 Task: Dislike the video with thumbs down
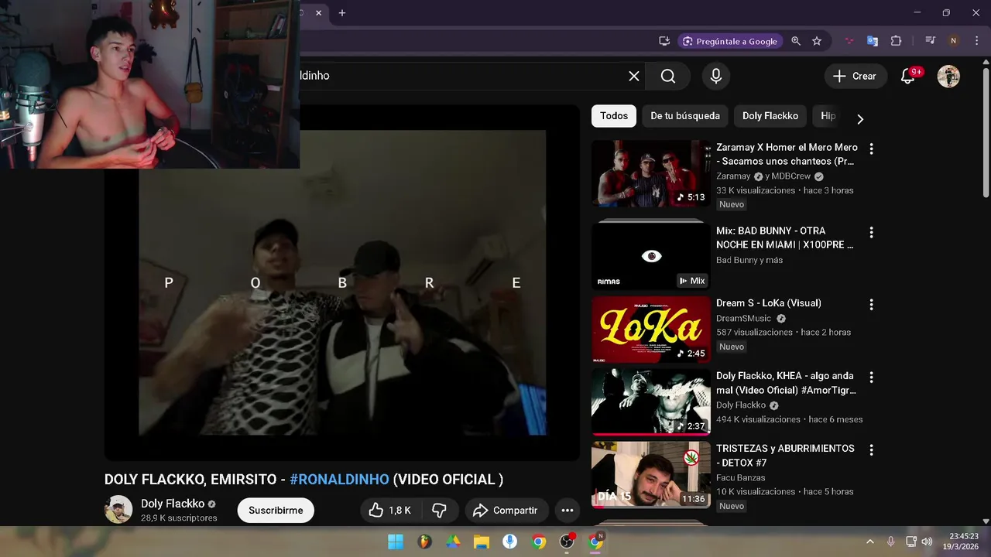[x=439, y=511]
